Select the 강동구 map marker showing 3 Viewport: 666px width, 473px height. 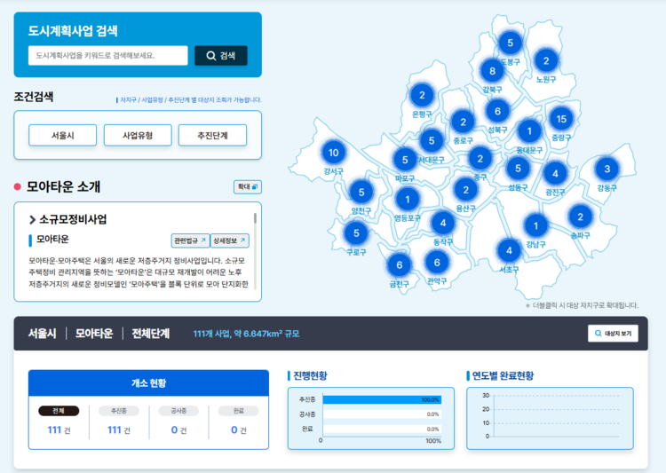607,169
